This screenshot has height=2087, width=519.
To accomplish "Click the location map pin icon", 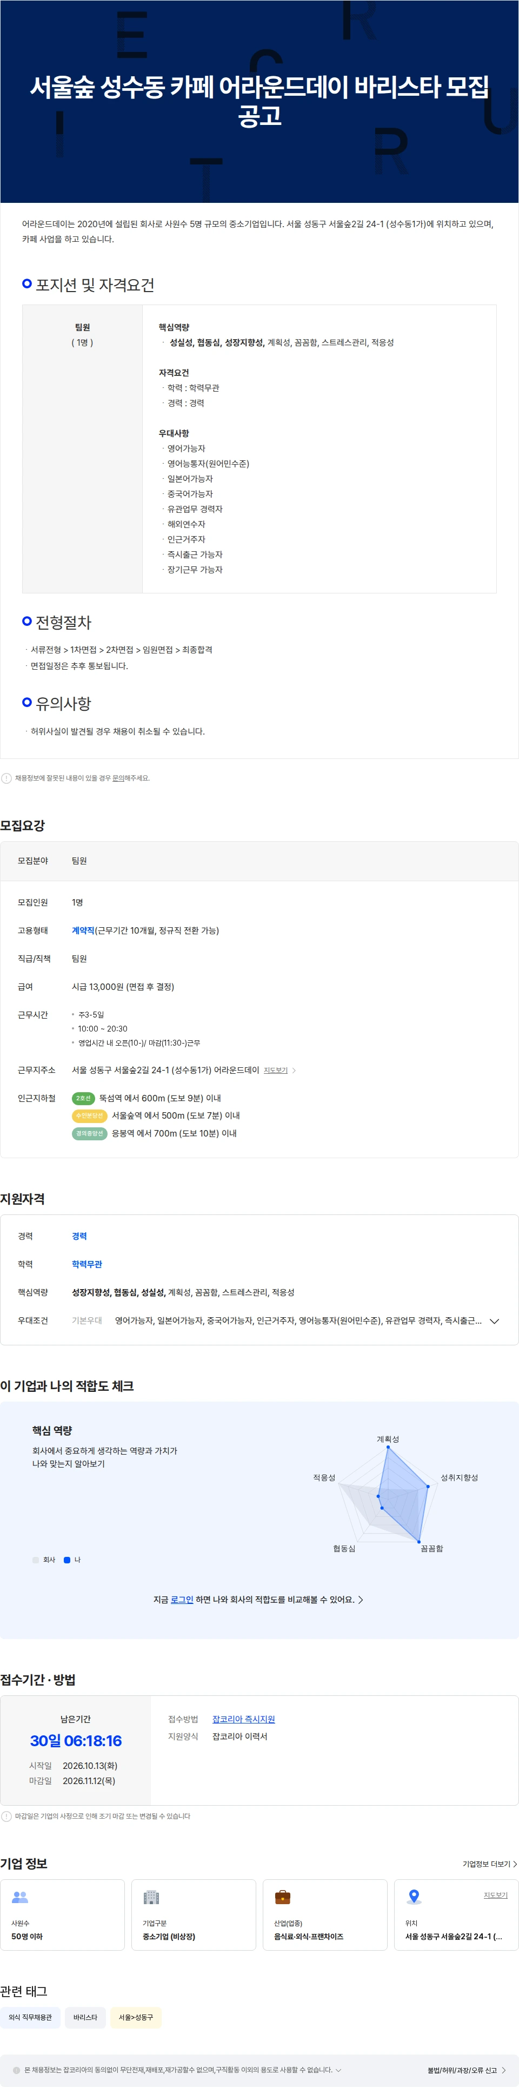I will [x=414, y=1897].
